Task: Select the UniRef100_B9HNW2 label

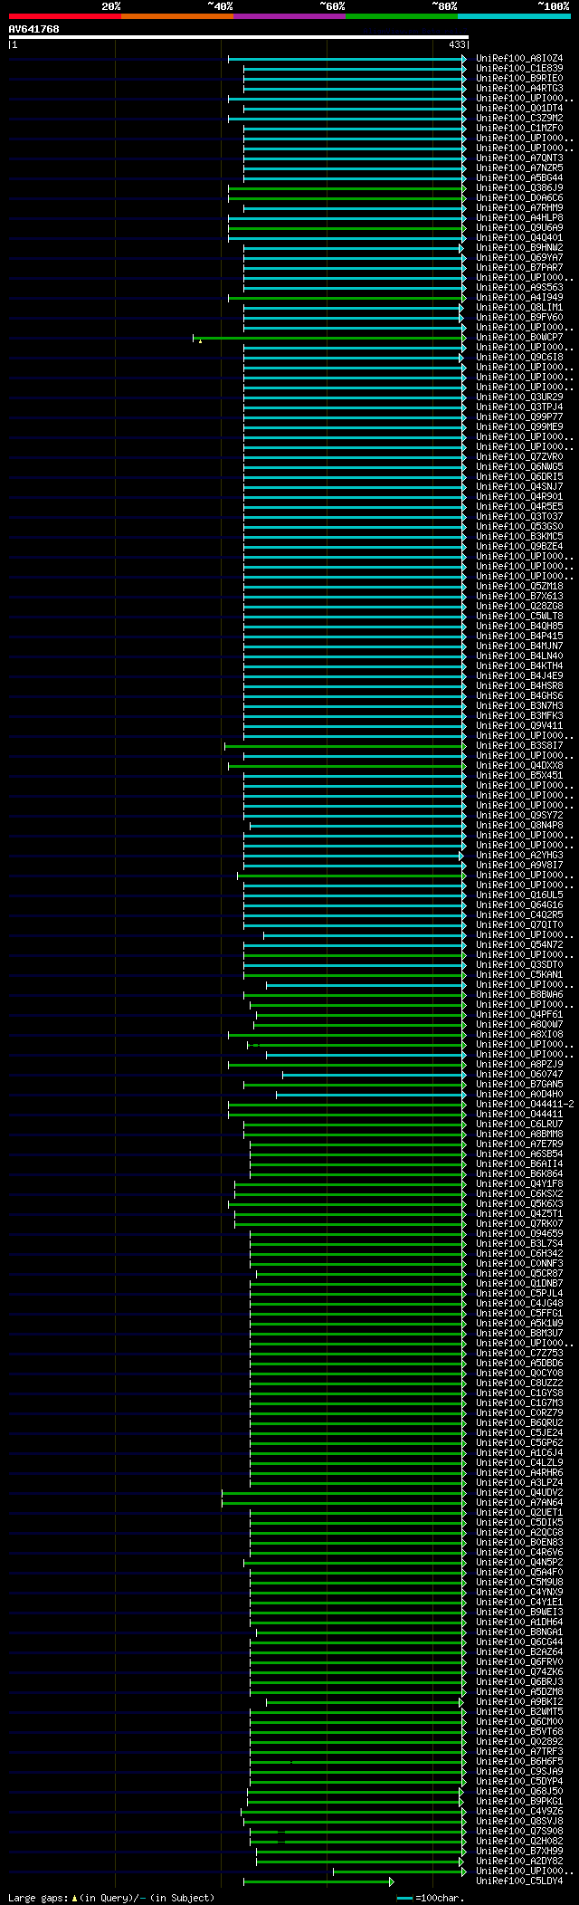Action: pos(519,248)
